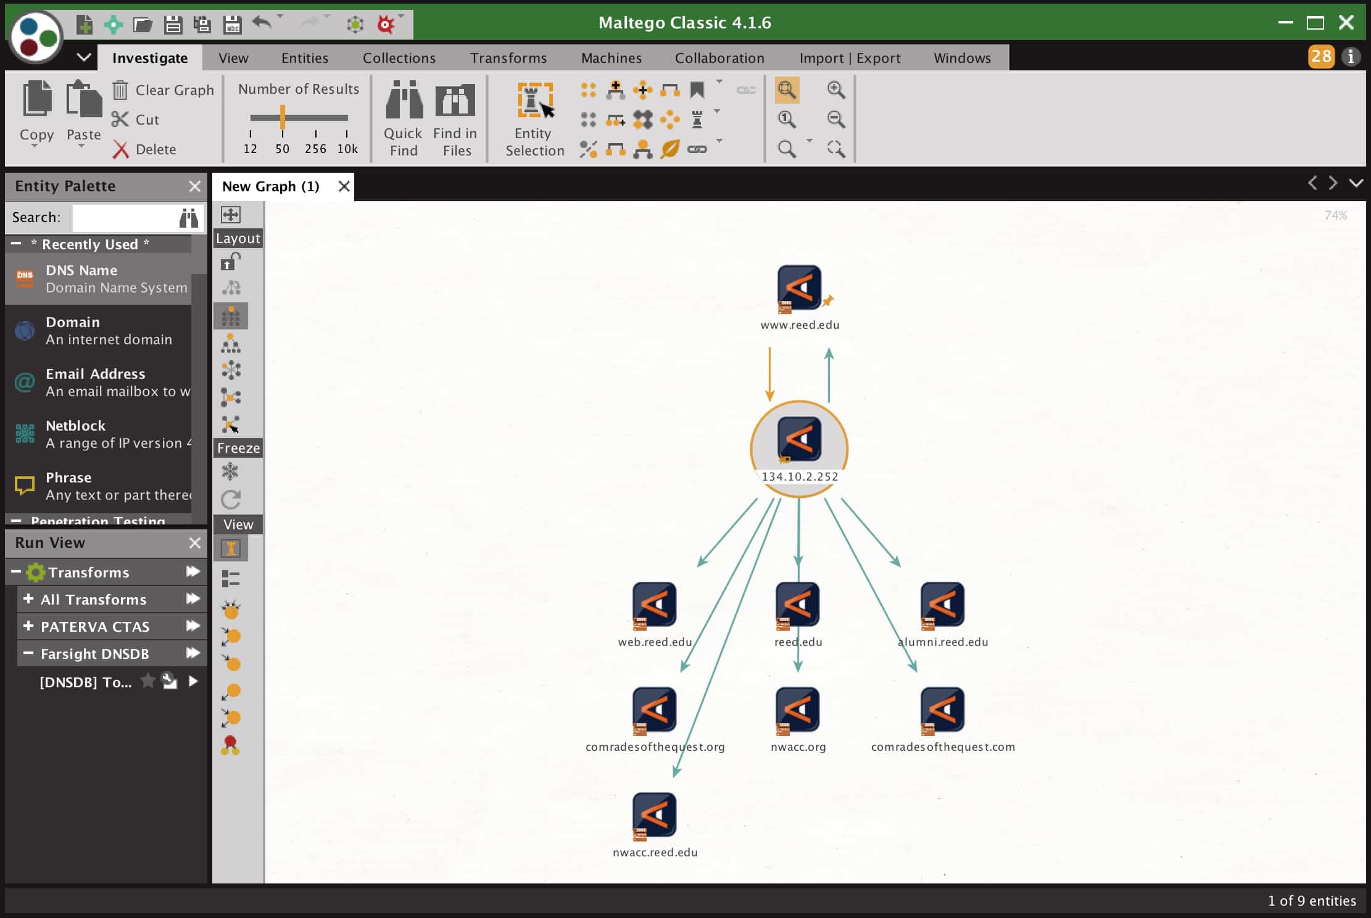The width and height of the screenshot is (1371, 918).
Task: Click the Undo arrow icon
Action: point(262,23)
